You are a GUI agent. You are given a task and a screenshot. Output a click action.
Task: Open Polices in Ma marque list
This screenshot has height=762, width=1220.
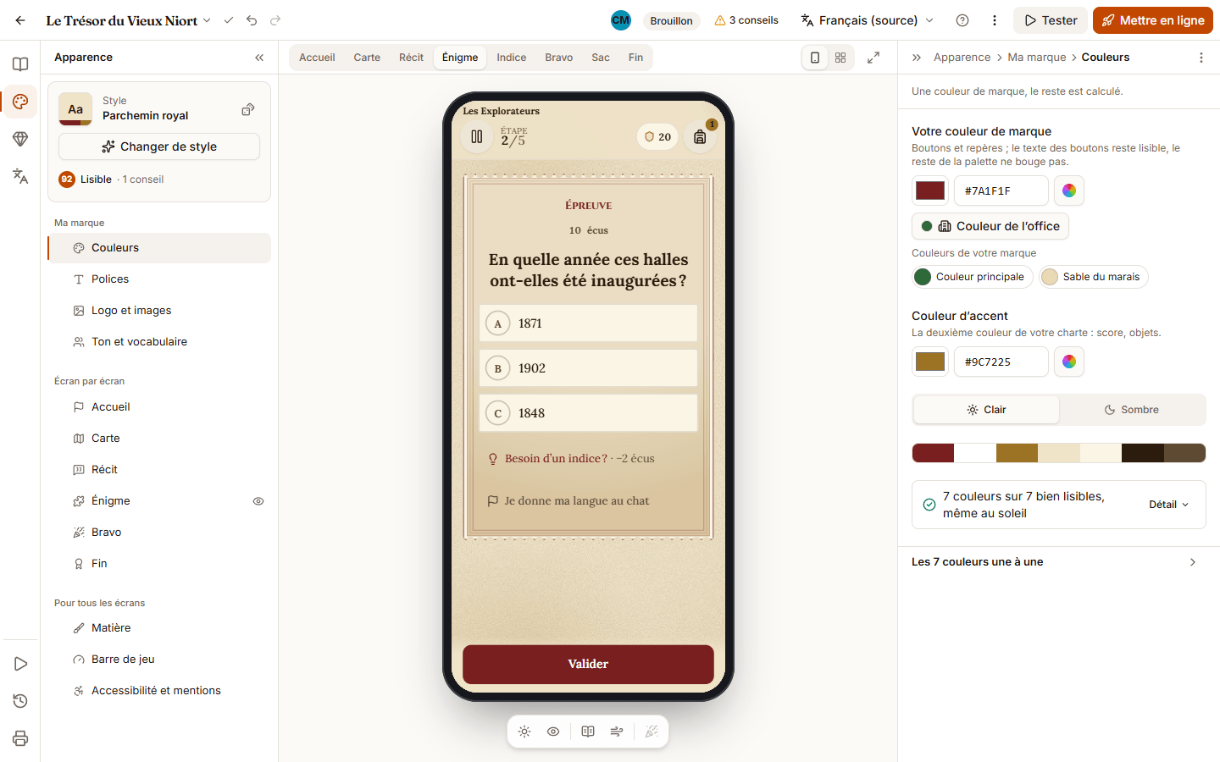click(159, 279)
